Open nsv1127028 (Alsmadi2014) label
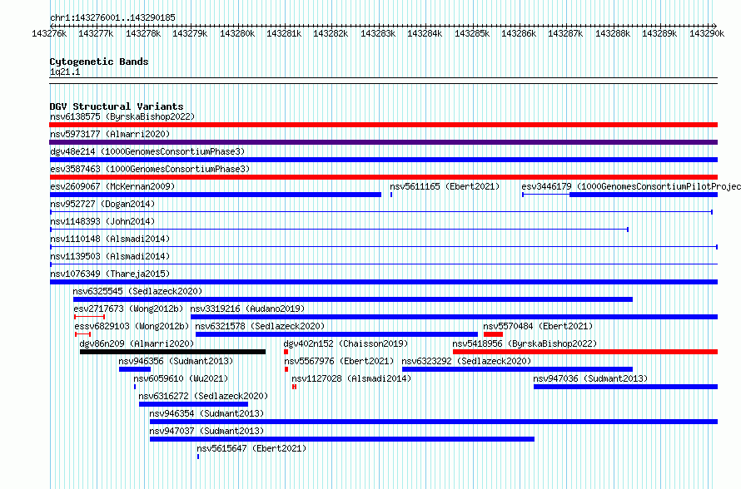 point(351,378)
